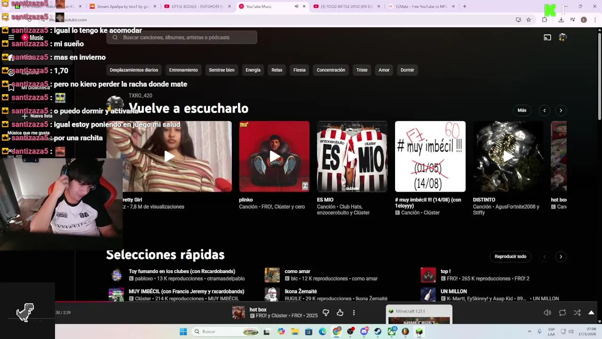The width and height of the screenshot is (602, 339).
Task: Bookmark this page with star icon
Action: point(529,20)
